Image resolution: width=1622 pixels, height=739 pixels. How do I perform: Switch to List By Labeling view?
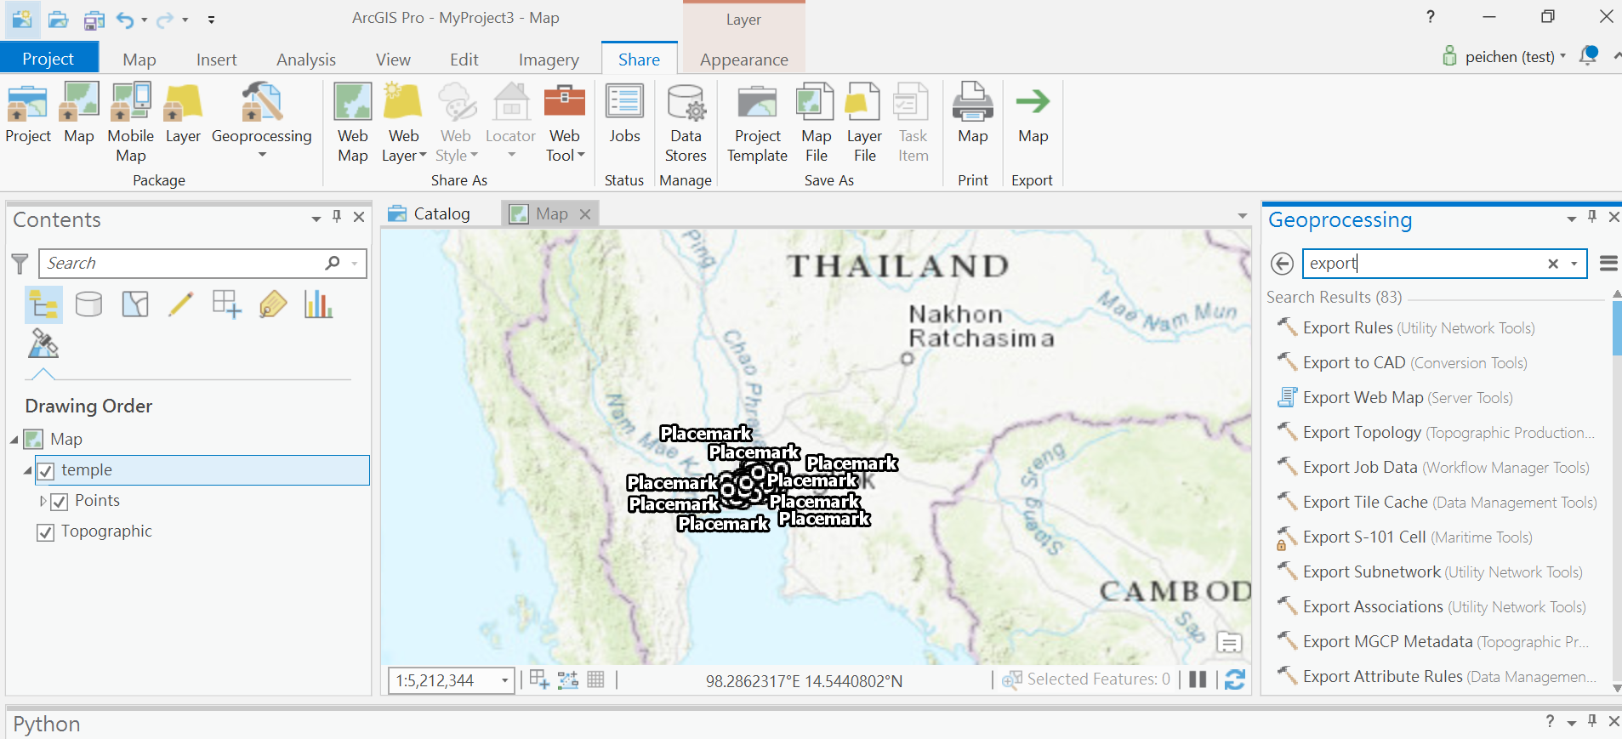pos(272,304)
